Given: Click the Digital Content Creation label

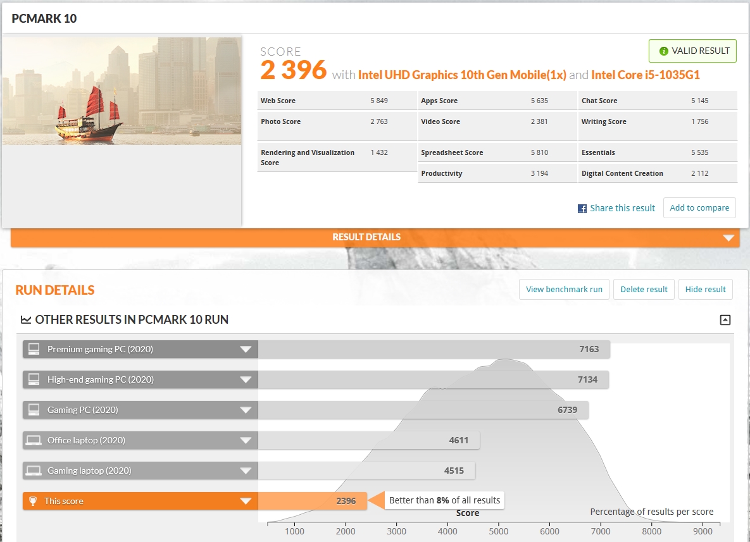Looking at the screenshot, I should pos(622,173).
